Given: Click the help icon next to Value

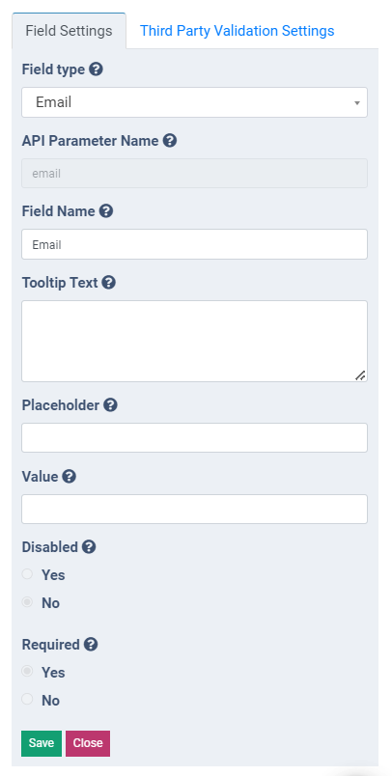Looking at the screenshot, I should pos(70,477).
